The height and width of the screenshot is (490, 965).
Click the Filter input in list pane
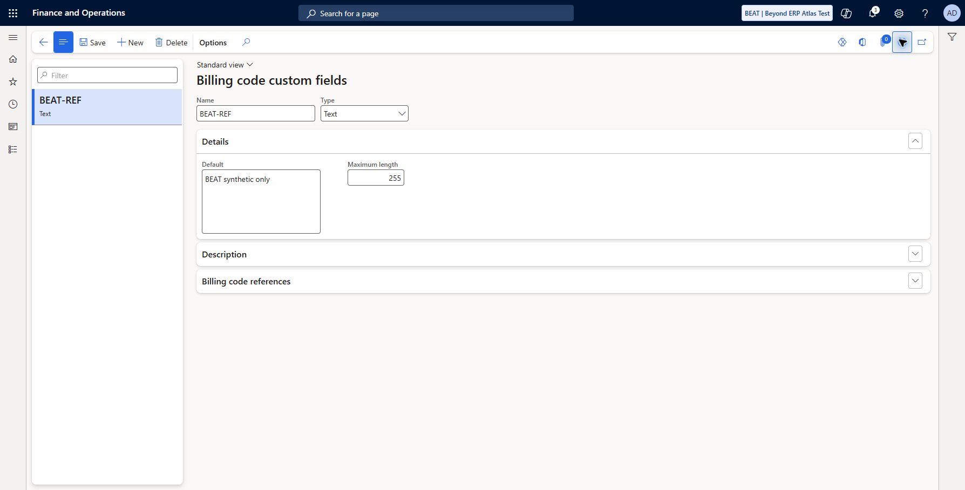[107, 75]
